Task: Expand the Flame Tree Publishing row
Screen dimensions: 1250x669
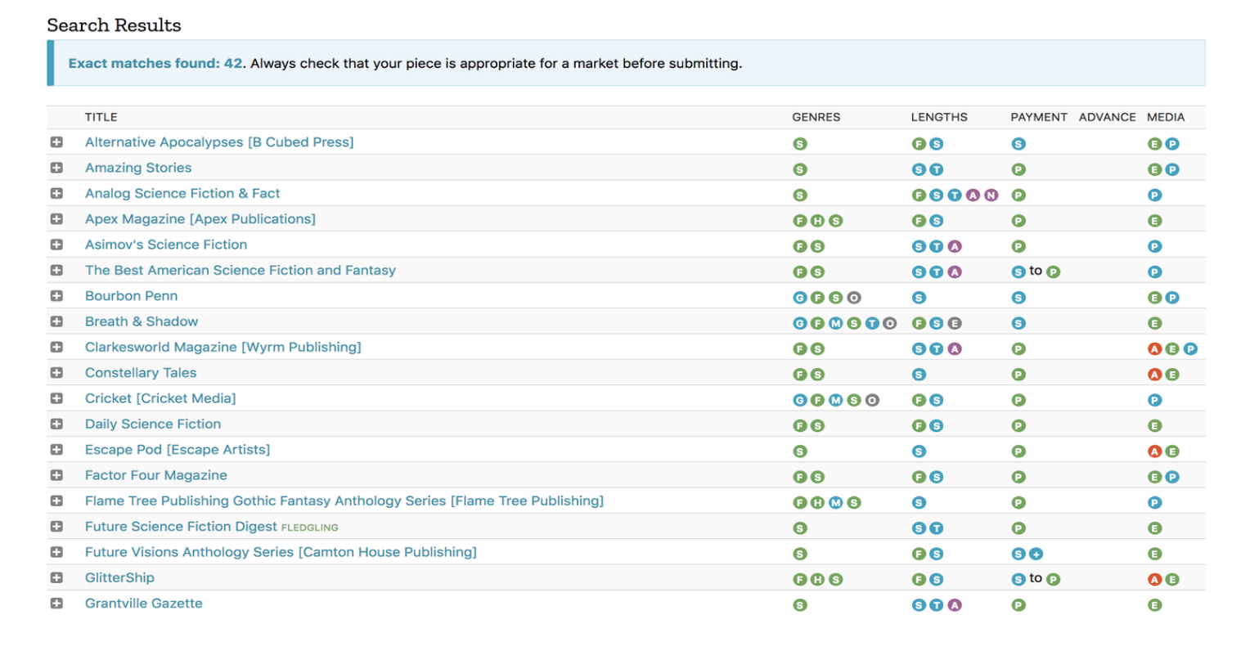Action: (x=56, y=501)
